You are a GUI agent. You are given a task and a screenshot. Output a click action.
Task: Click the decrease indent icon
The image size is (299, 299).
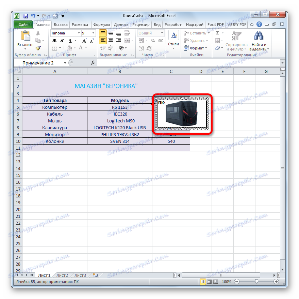(x=103, y=48)
